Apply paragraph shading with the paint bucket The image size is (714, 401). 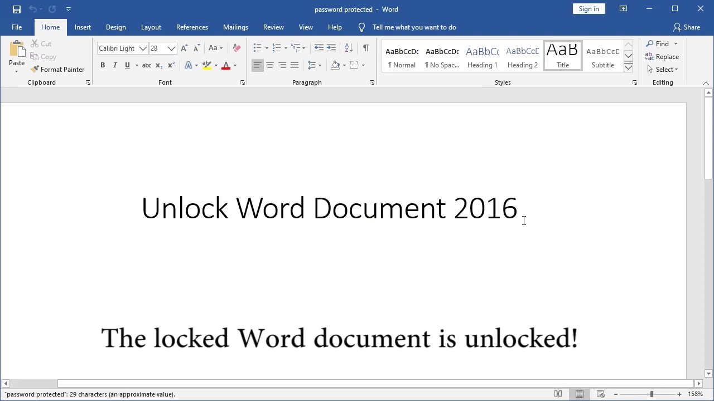click(x=335, y=66)
